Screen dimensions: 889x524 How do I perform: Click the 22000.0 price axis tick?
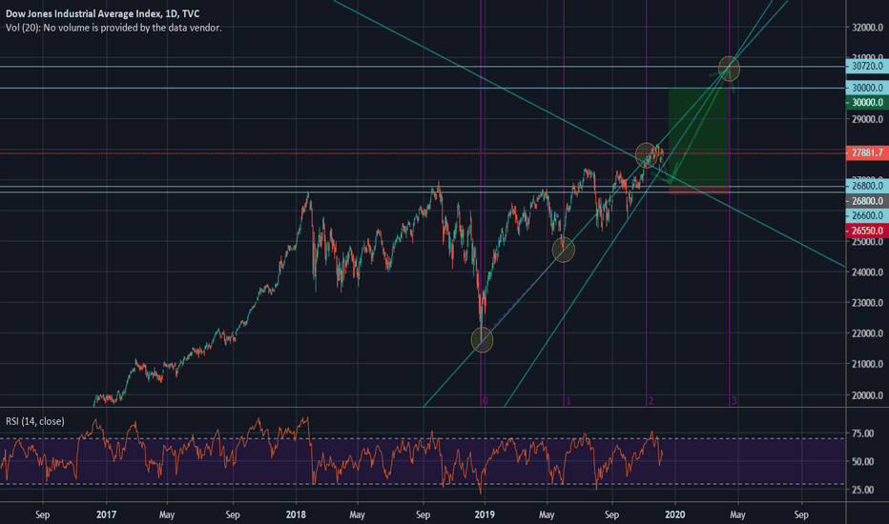pos(867,333)
